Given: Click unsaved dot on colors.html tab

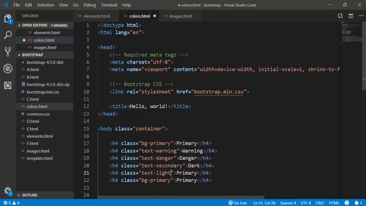Looking at the screenshot, I should 154,16.
